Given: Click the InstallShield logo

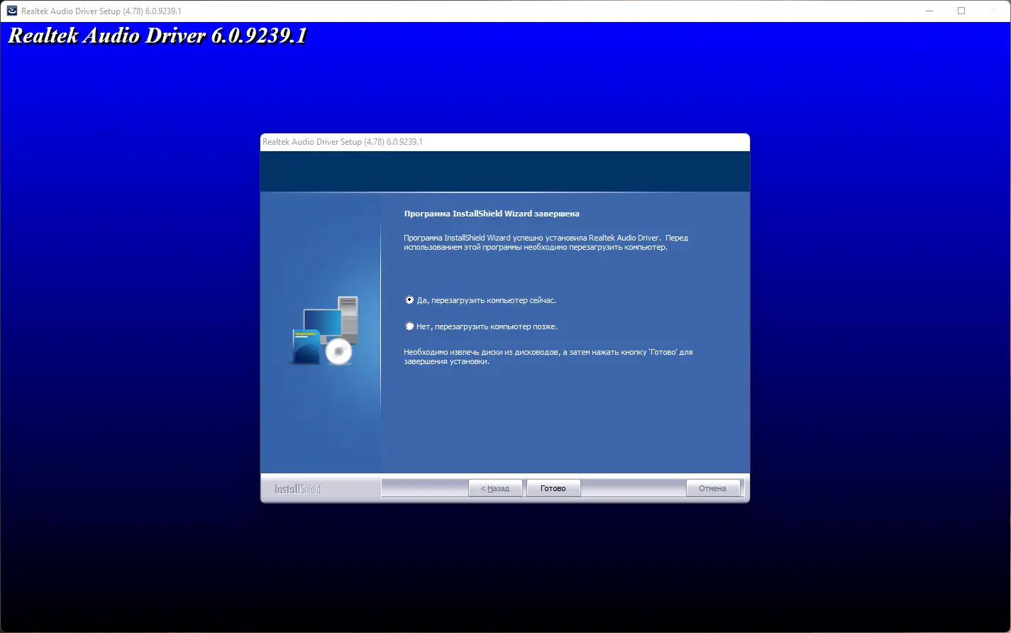Looking at the screenshot, I should click(298, 489).
